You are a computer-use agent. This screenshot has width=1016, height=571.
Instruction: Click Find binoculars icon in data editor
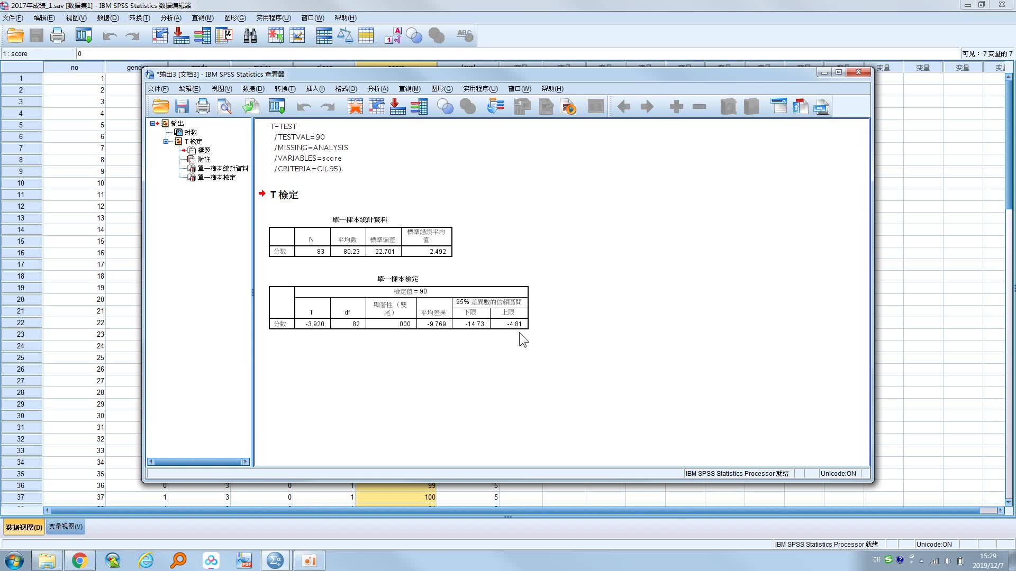[x=250, y=36]
